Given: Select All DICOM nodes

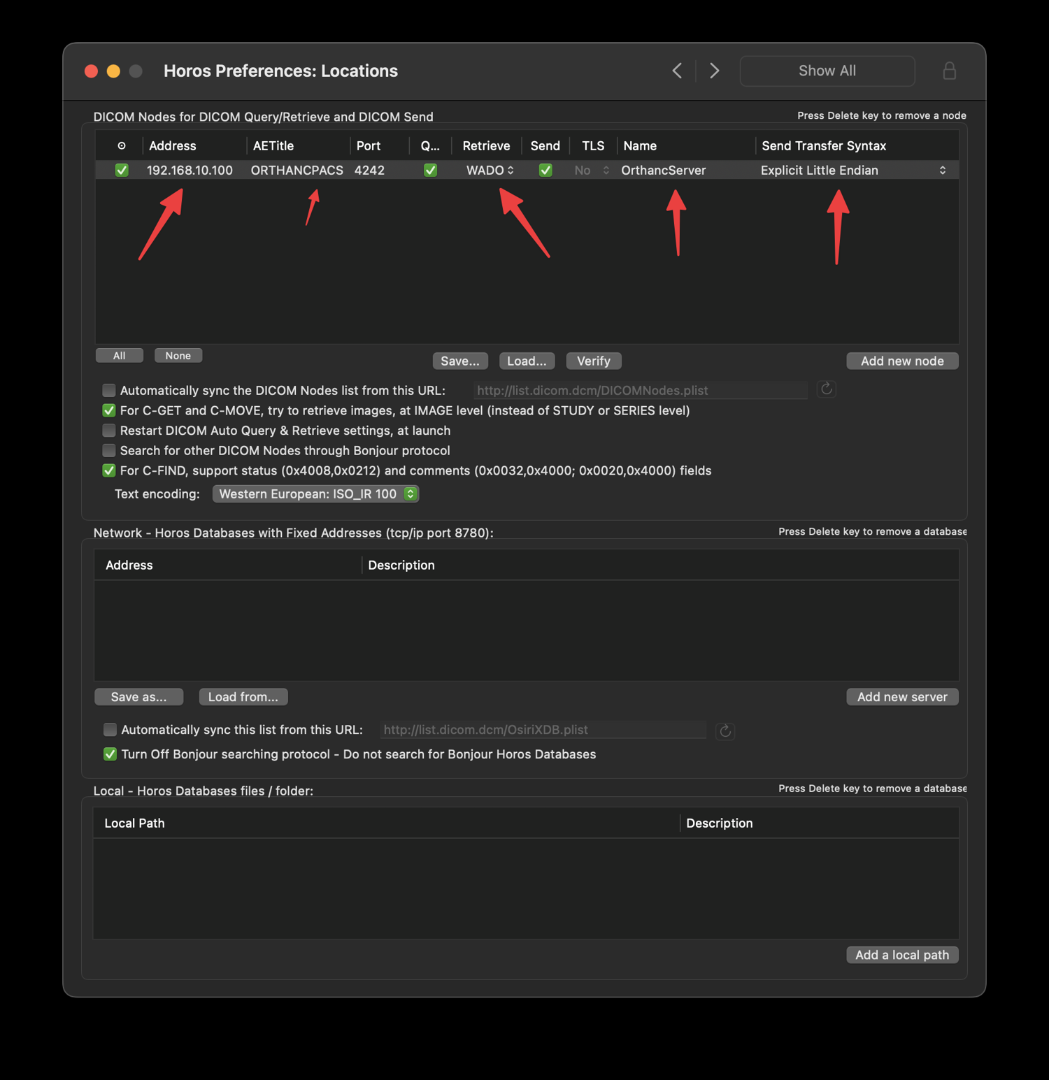Looking at the screenshot, I should coord(120,356).
